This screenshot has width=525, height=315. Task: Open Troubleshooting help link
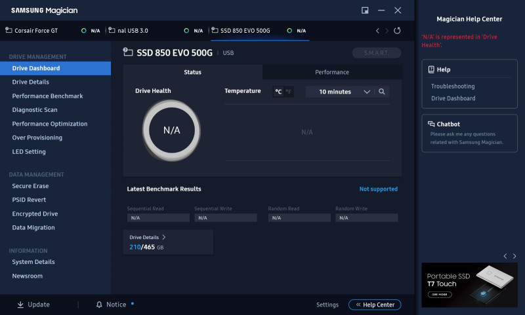click(x=453, y=86)
